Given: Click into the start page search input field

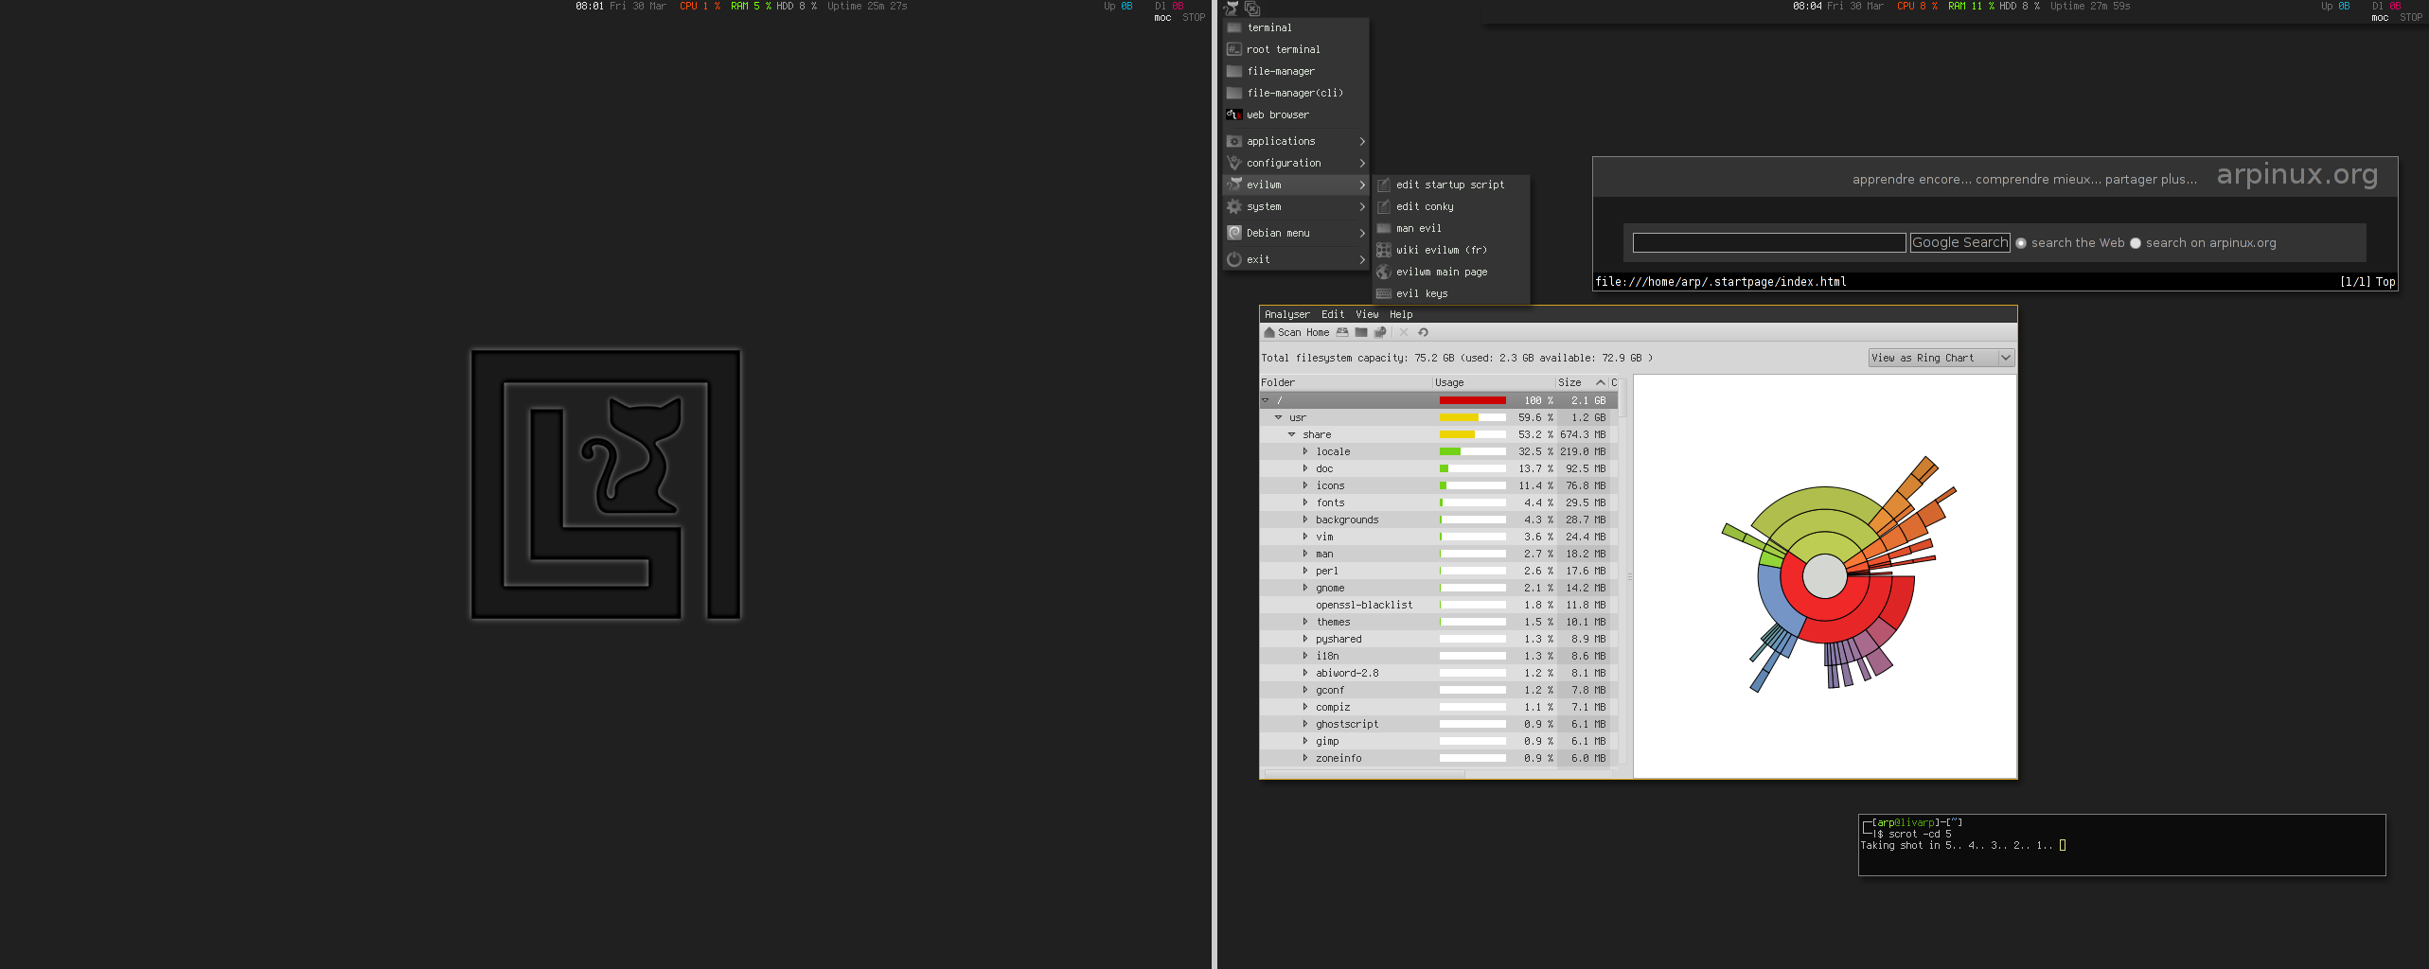Looking at the screenshot, I should click(1769, 243).
